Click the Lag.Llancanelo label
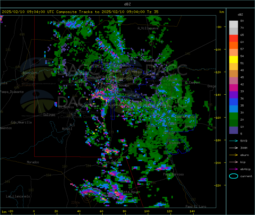Viewport: 255px width, 215px height. click(18, 197)
